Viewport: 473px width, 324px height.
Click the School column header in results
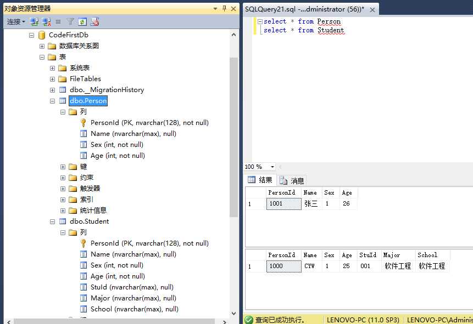(x=432, y=255)
